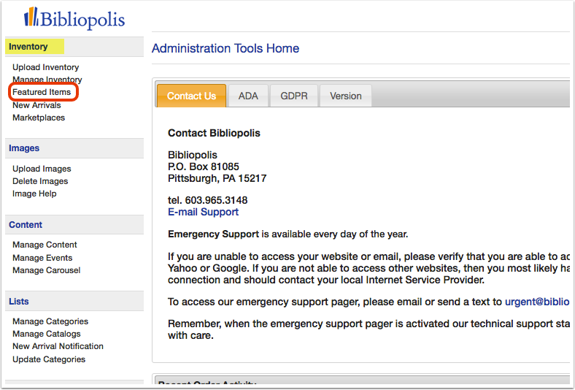
Task: Open New Arrivals link
Action: pos(36,105)
